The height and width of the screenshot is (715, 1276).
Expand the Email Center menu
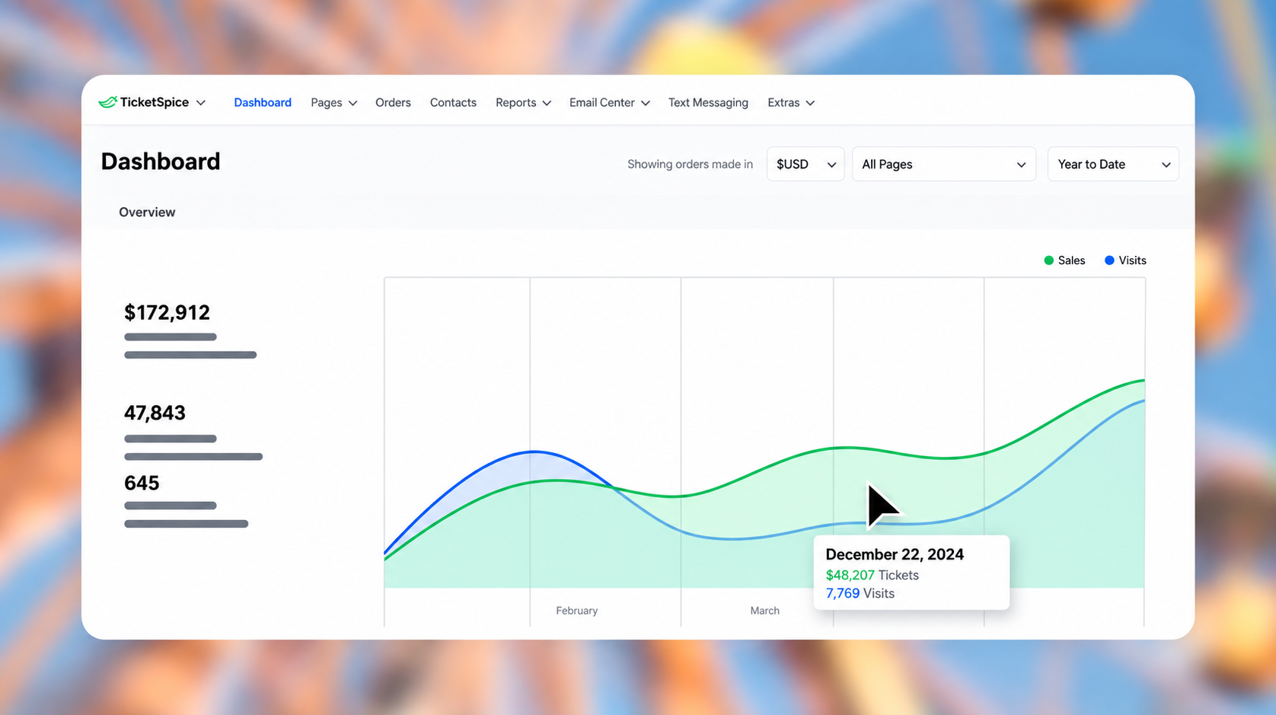point(609,103)
